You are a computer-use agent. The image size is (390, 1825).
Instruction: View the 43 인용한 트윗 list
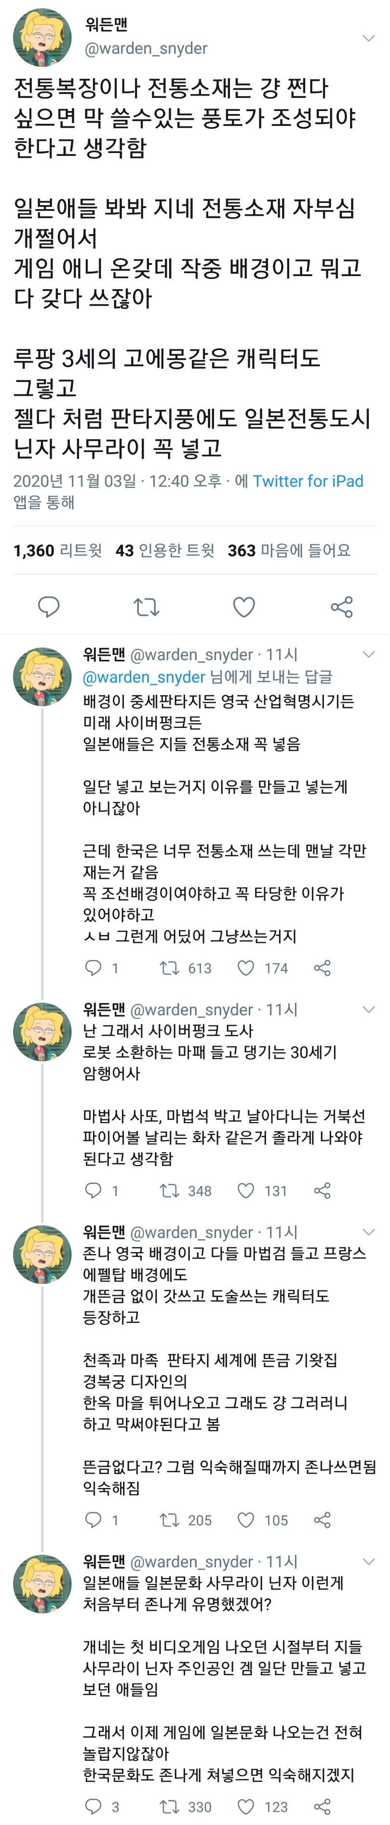(164, 550)
